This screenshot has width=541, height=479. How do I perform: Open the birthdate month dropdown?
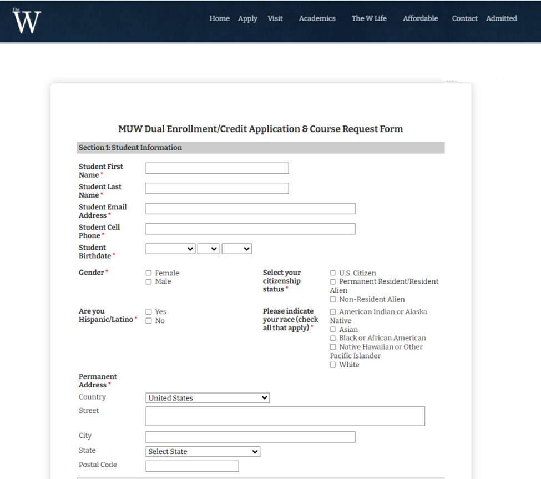[170, 249]
